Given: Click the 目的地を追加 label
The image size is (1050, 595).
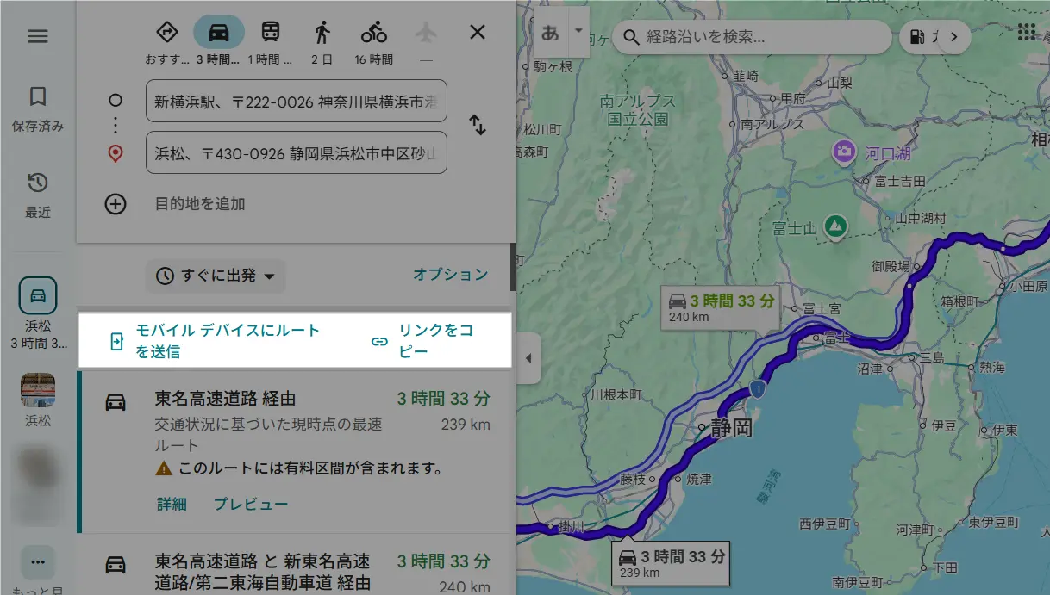Looking at the screenshot, I should tap(200, 204).
